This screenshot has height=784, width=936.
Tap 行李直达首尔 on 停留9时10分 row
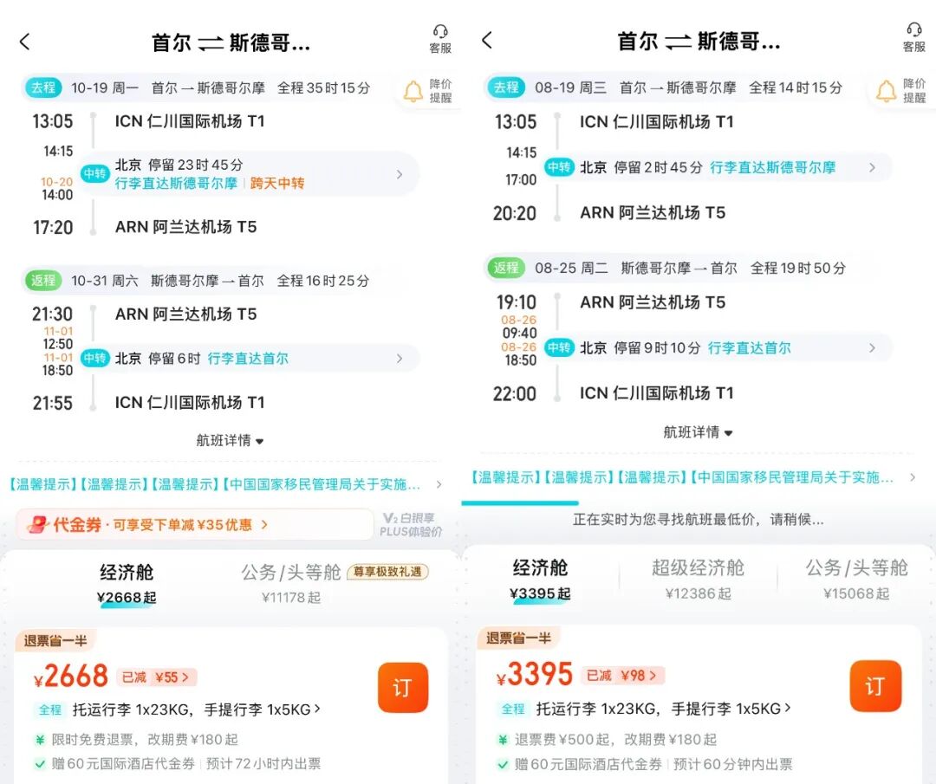pos(749,348)
